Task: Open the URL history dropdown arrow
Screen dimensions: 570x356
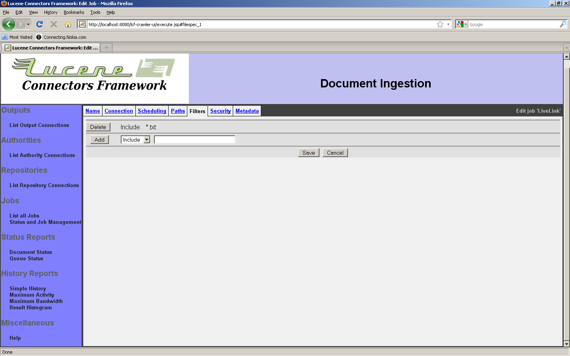Action: [x=448, y=24]
